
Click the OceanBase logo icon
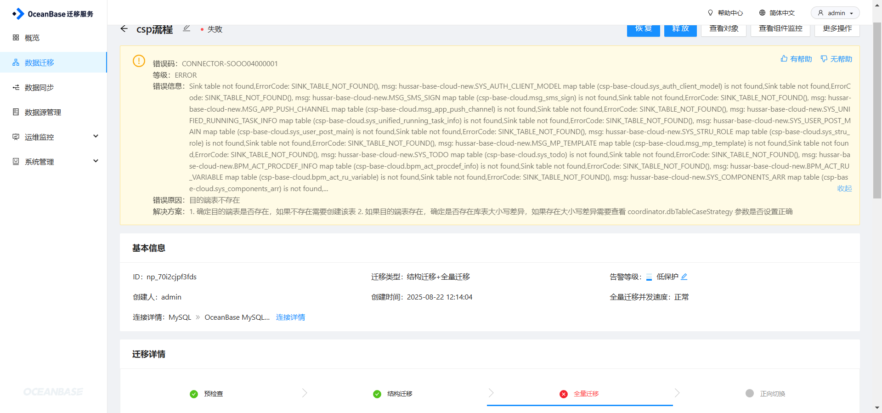tap(18, 14)
